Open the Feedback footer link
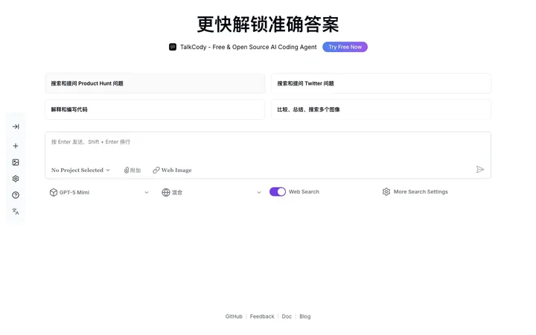536x335 pixels. click(x=262, y=316)
